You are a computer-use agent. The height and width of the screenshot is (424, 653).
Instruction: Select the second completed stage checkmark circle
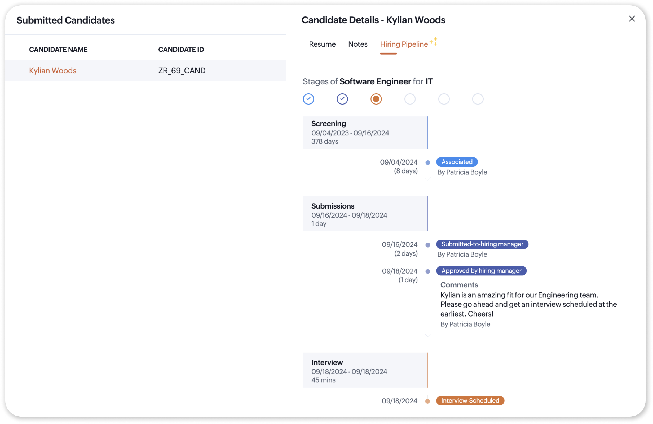tap(342, 99)
